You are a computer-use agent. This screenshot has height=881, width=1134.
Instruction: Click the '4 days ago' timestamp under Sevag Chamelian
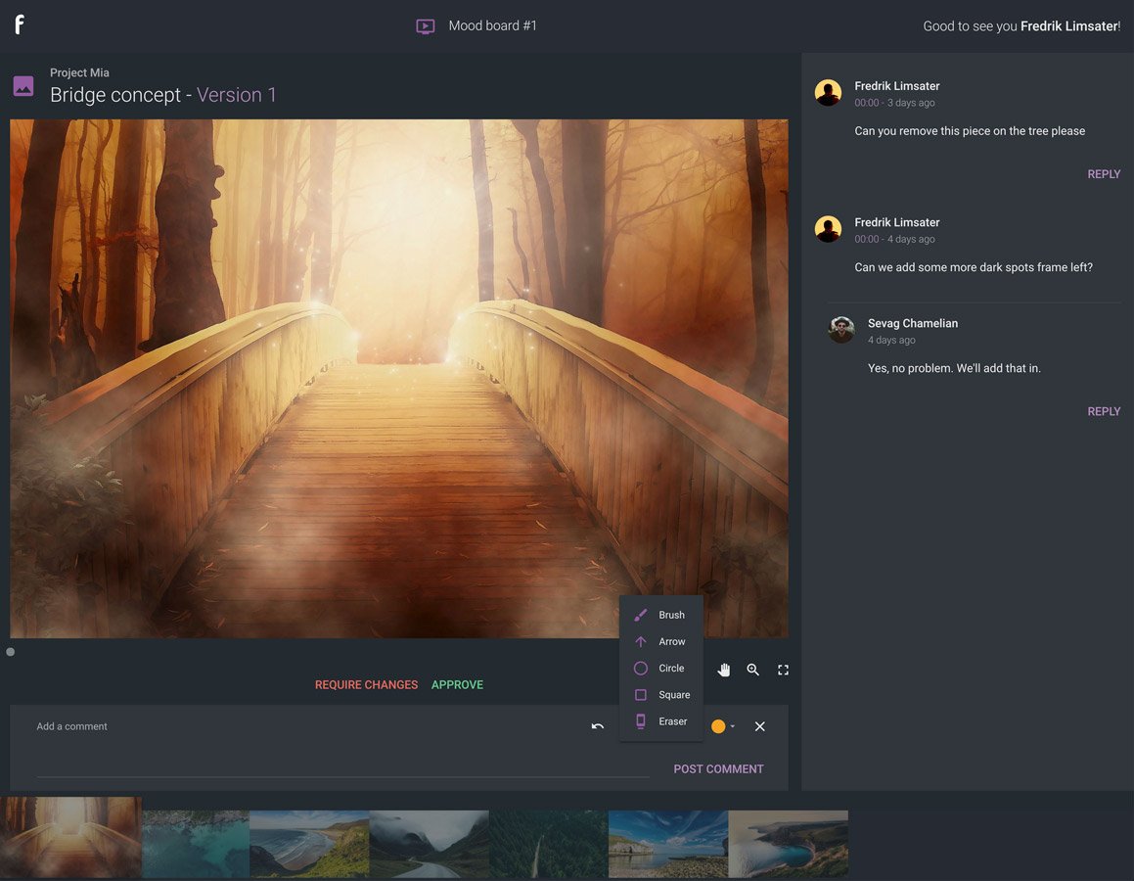(x=891, y=340)
